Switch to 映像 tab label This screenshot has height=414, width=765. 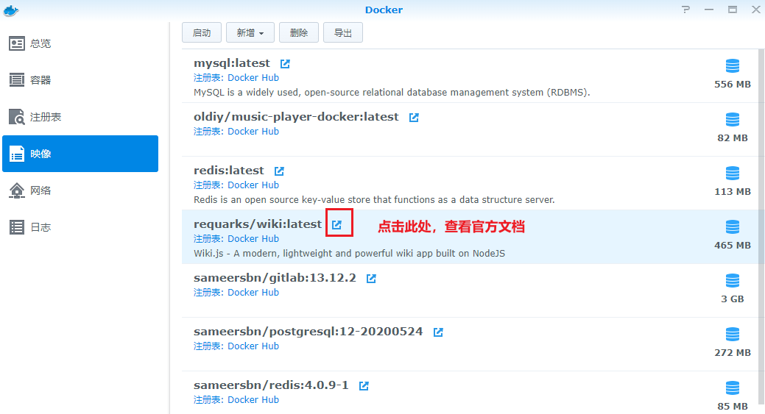pos(40,154)
